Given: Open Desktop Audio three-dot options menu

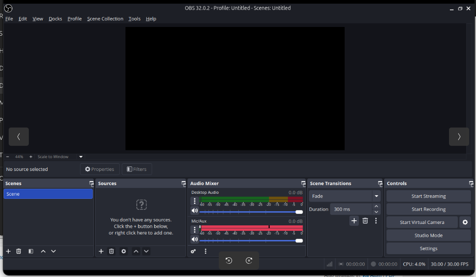Looking at the screenshot, I should [195, 202].
